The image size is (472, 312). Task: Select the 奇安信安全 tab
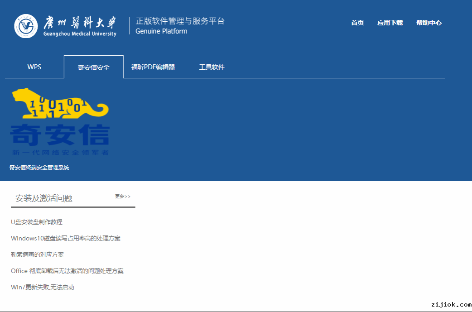pyautogui.click(x=94, y=67)
